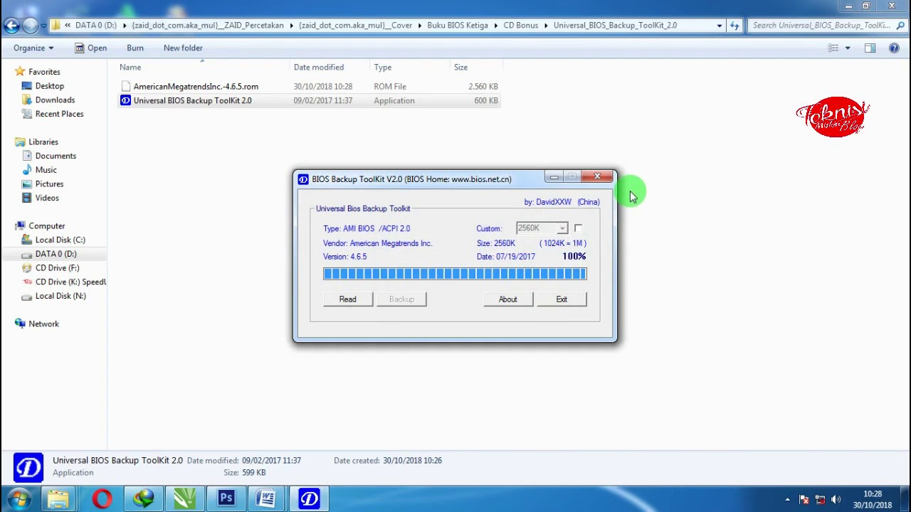Enable the Custom size checkbox

(578, 228)
